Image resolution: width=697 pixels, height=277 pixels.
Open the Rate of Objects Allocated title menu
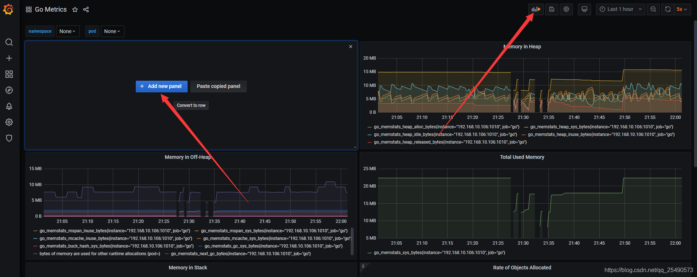(x=522, y=268)
